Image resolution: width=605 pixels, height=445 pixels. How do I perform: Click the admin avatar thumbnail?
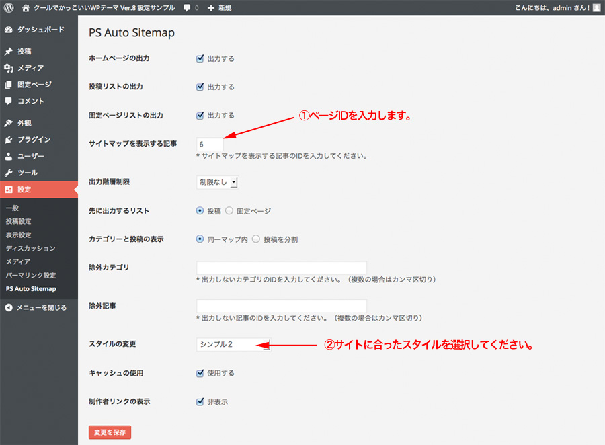[x=596, y=7]
